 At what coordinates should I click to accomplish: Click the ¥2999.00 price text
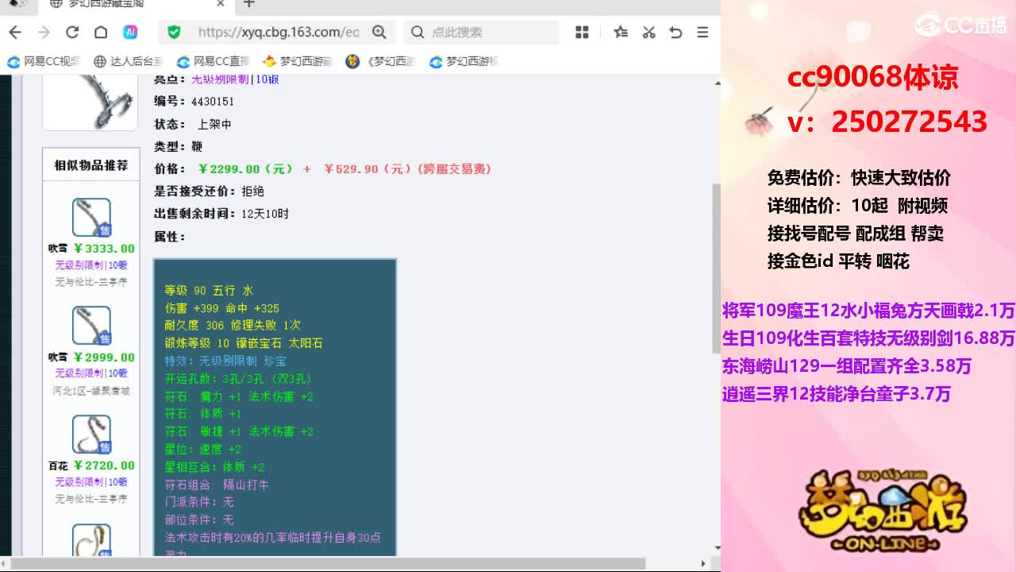coord(104,357)
